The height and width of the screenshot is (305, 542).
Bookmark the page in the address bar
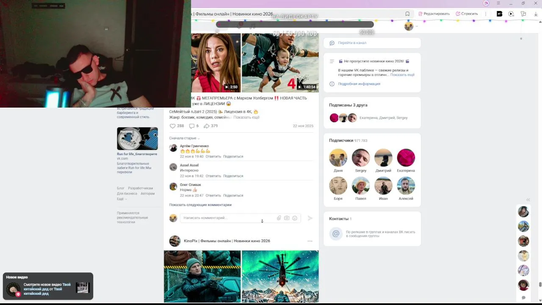pos(407,14)
